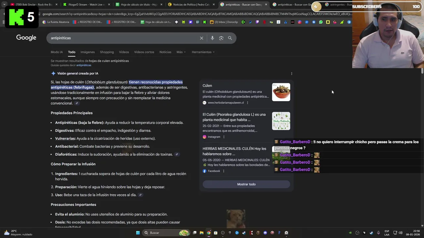Expand the 'Herramientas' dropdown

coord(203,52)
